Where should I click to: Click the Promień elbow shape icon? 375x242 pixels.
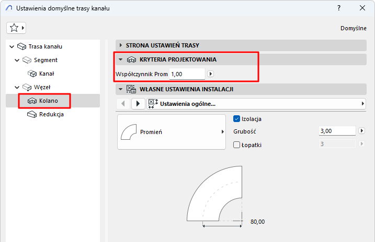(129, 132)
